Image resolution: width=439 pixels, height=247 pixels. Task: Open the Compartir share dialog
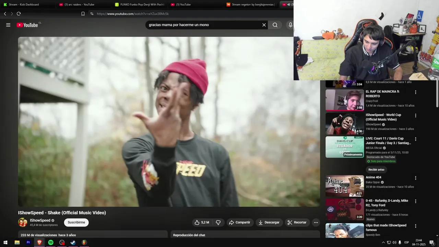[x=240, y=222]
